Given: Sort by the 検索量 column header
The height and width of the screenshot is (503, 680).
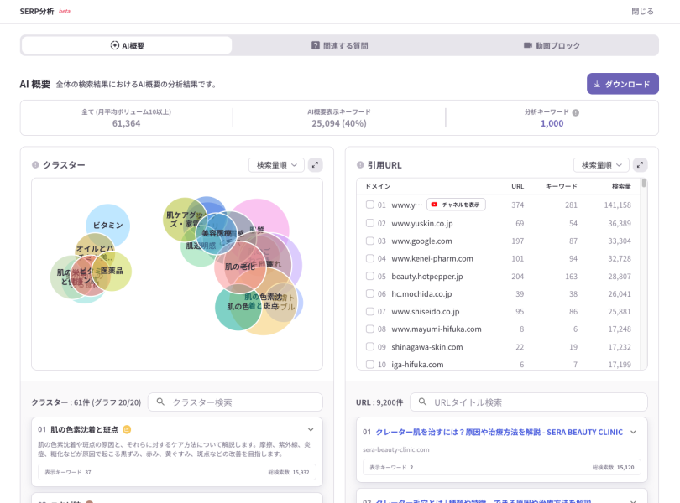Looking at the screenshot, I should point(621,186).
